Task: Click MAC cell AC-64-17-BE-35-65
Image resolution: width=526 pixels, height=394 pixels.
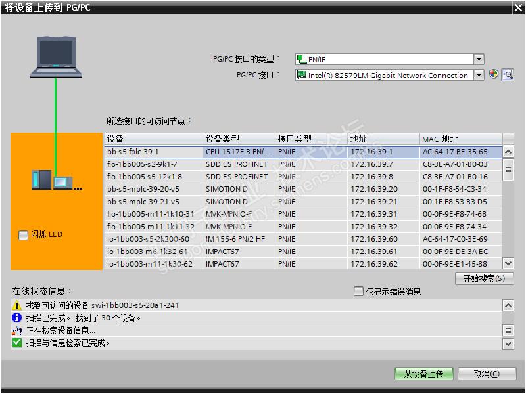Action: [461, 152]
